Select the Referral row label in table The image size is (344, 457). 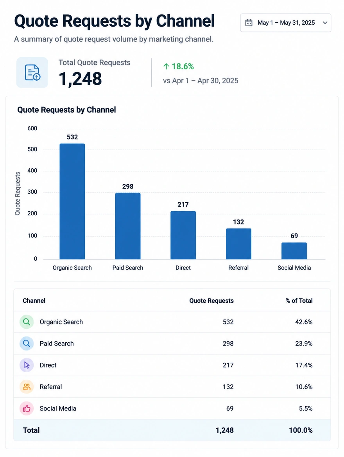pyautogui.click(x=51, y=387)
